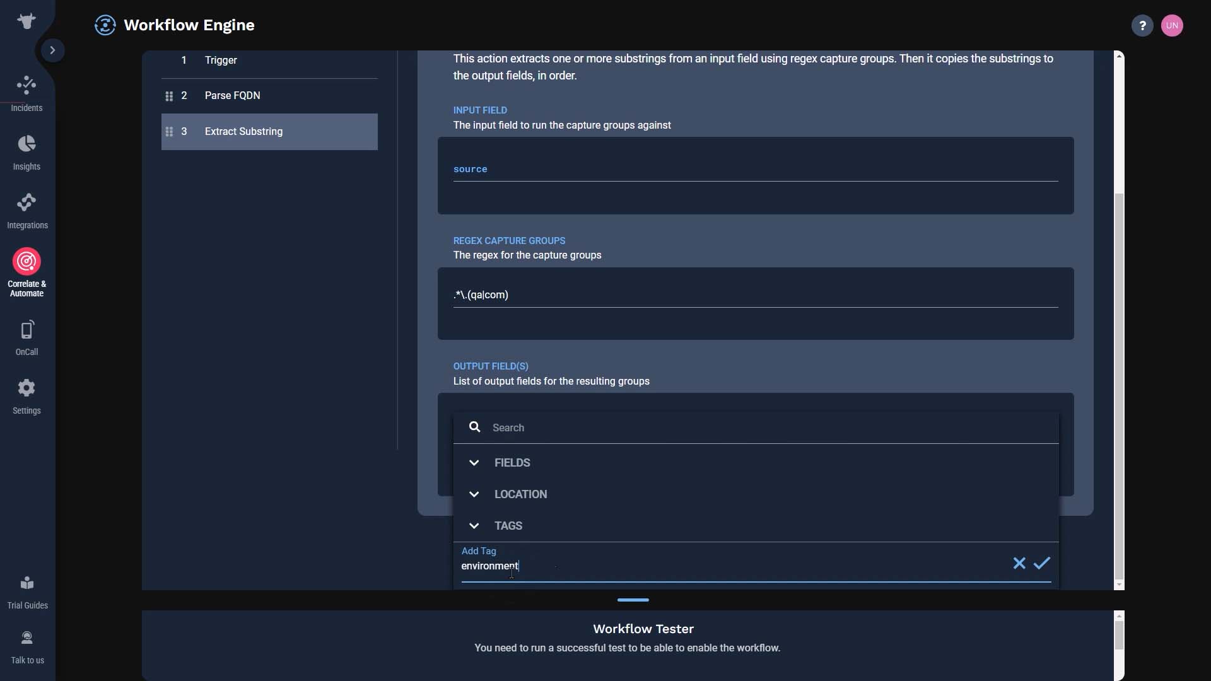1211x681 pixels.
Task: Expand the sidebar with arrow toggle
Action: [53, 50]
